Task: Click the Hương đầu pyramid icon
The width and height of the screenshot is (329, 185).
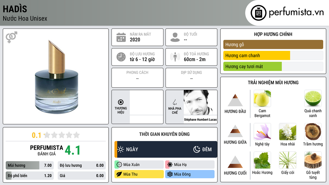Action: [x=235, y=100]
